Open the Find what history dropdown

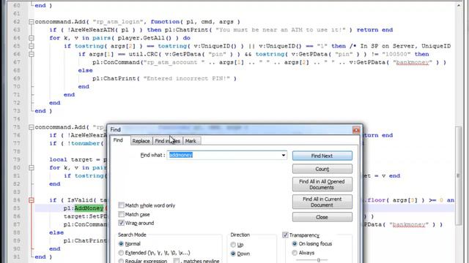pyautogui.click(x=284, y=155)
